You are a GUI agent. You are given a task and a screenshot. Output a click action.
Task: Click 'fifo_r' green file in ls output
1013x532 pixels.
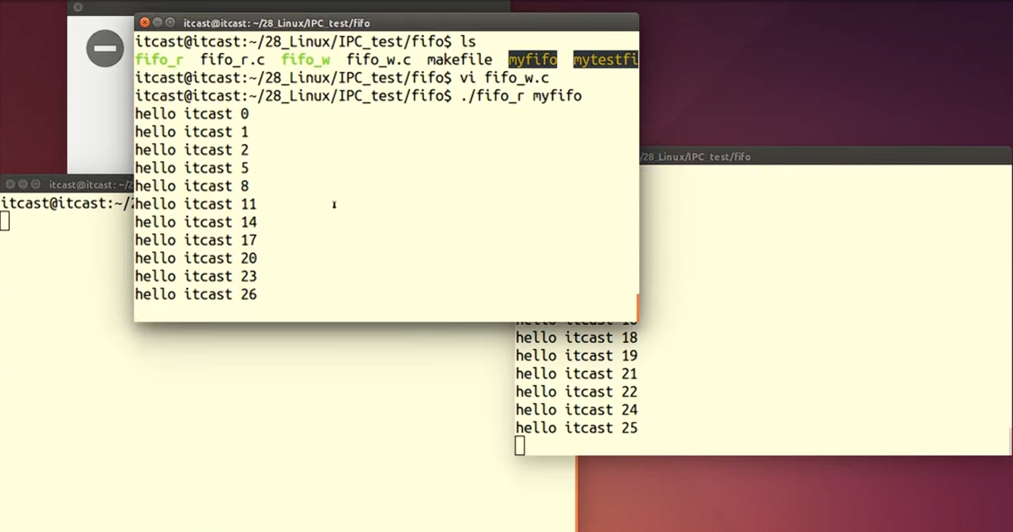coord(159,60)
